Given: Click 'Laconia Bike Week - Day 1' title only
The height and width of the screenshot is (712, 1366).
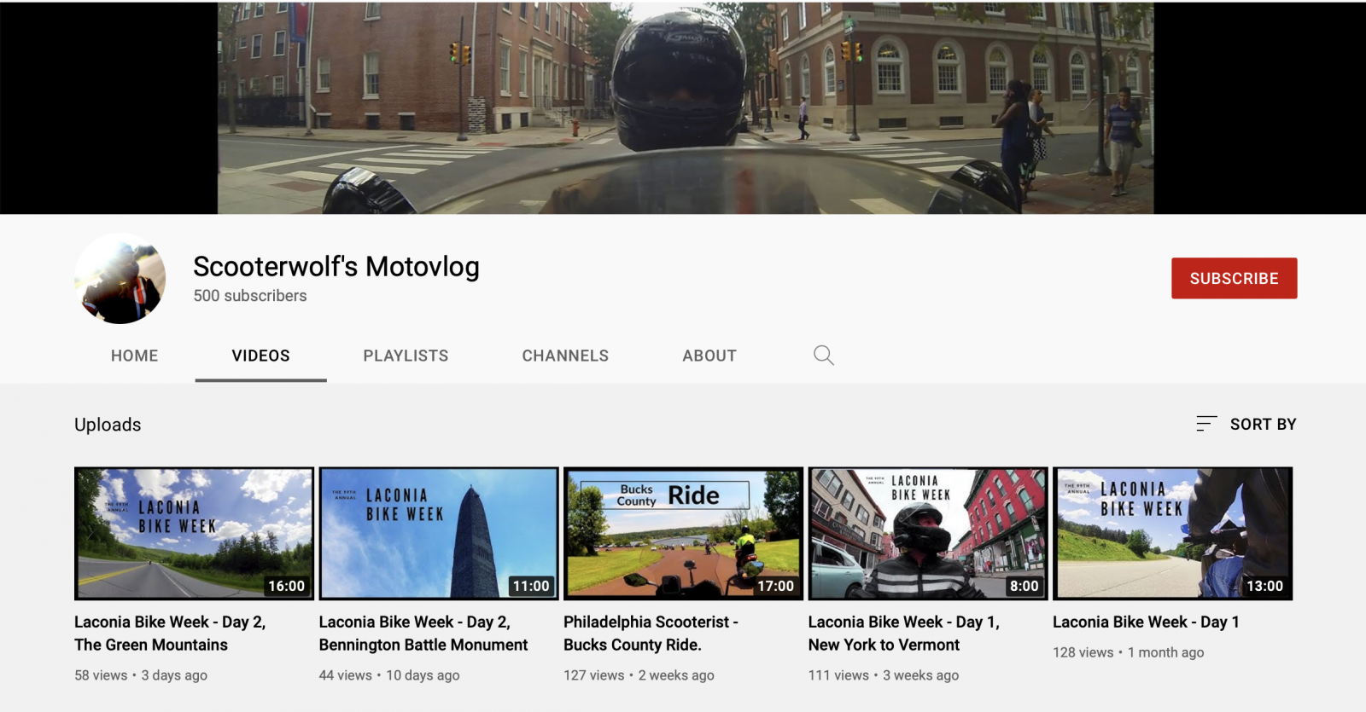Looking at the screenshot, I should 1145,622.
